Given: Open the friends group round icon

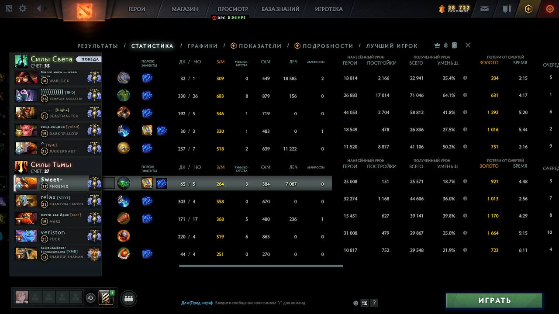Looking at the screenshot, I should [128, 299].
